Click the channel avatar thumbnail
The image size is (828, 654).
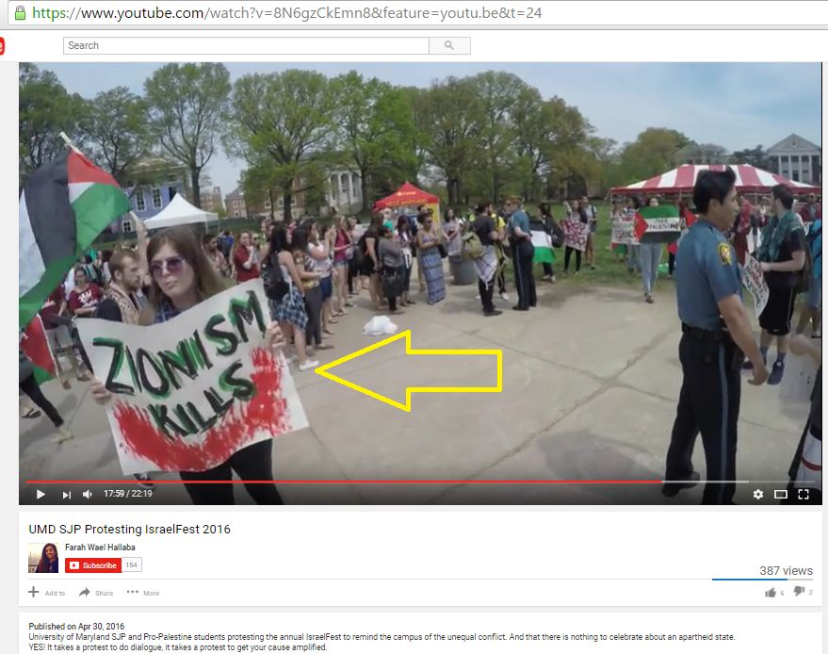(x=43, y=558)
